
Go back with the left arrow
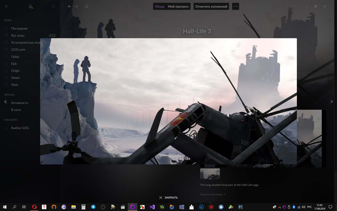coord(70,6)
